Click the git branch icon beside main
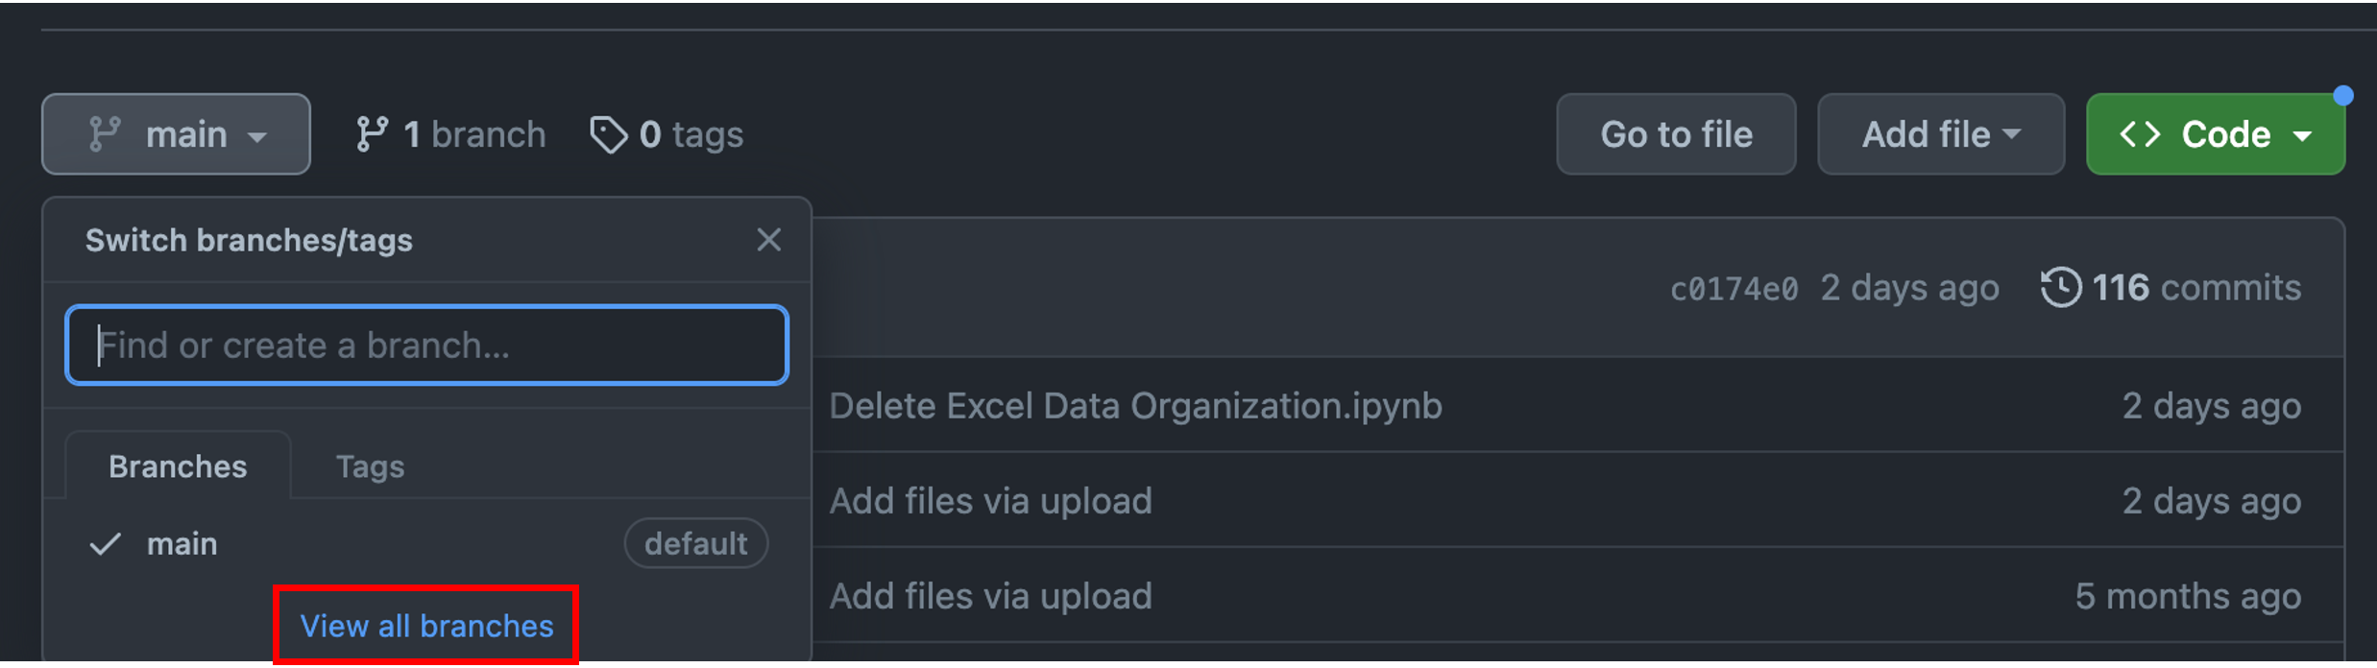This screenshot has width=2377, height=668. pos(105,134)
